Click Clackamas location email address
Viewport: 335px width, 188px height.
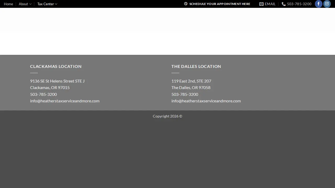(x=65, y=101)
